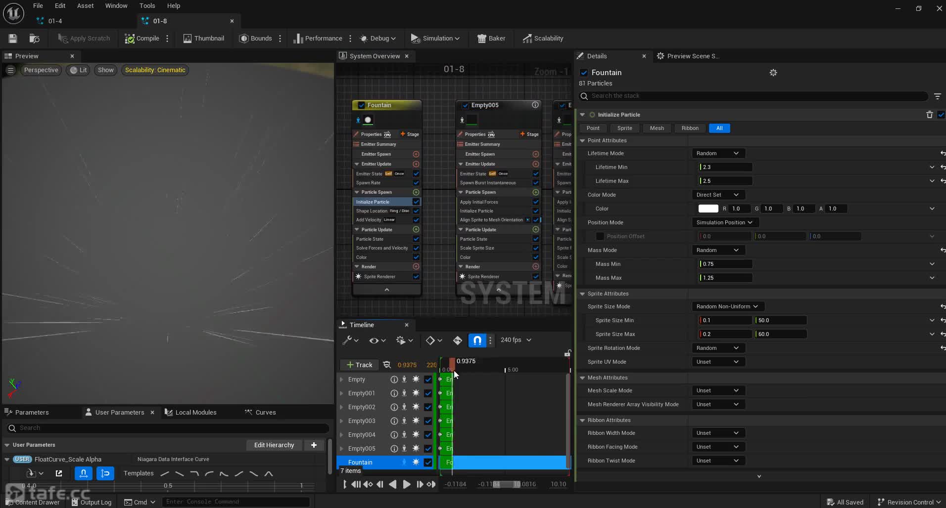Open the Baker tool
Image resolution: width=946 pixels, height=508 pixels.
(491, 38)
